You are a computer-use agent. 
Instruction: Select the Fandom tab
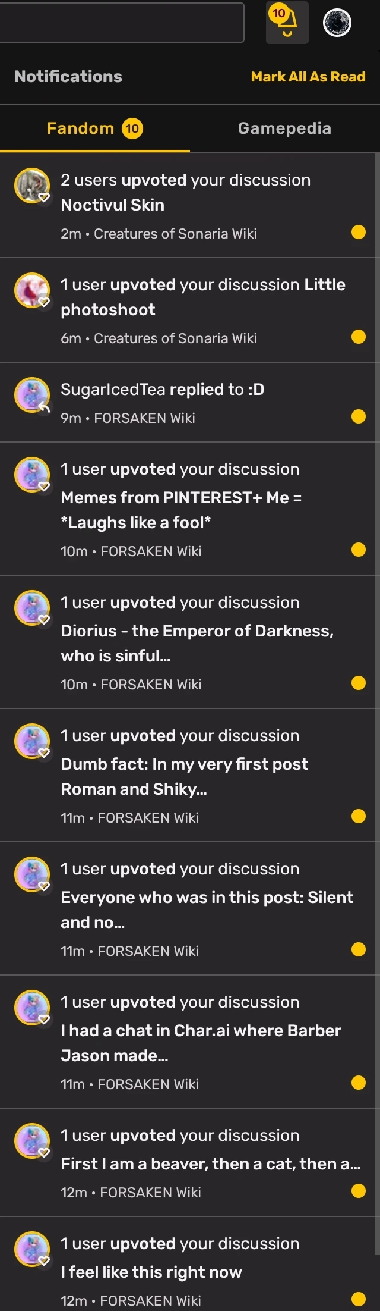[81, 127]
